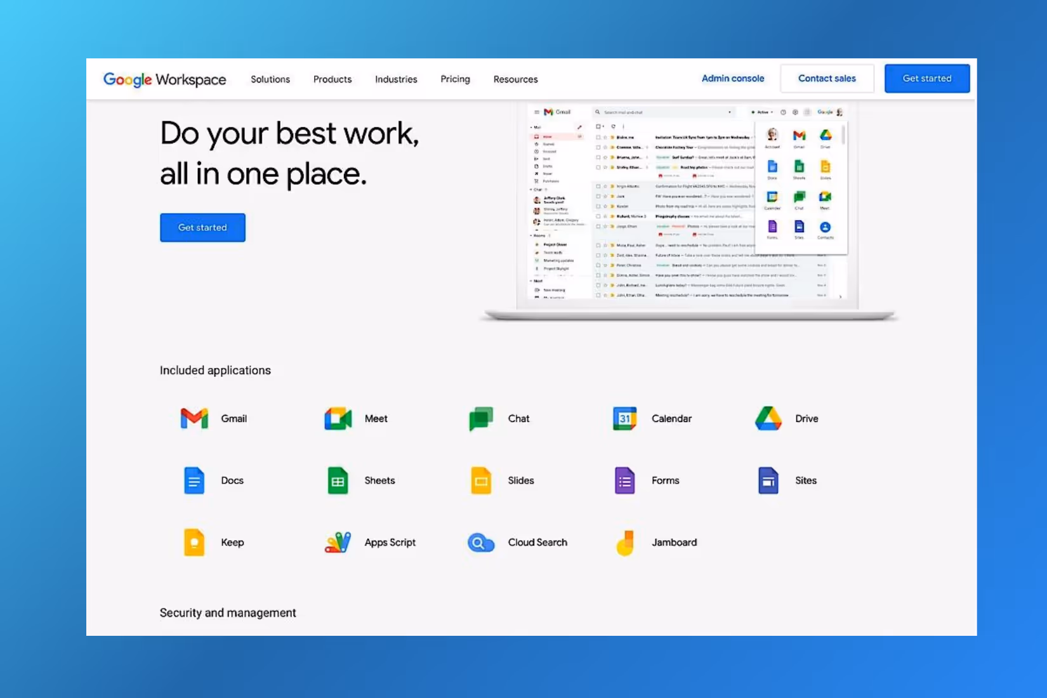Click the Forms text label
Viewport: 1047px width, 698px height.
click(666, 480)
